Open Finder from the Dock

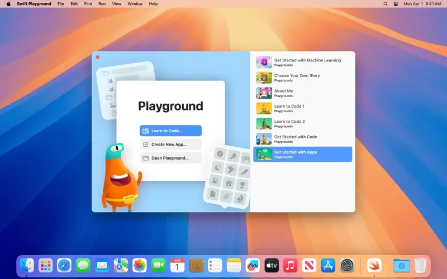coord(27,266)
